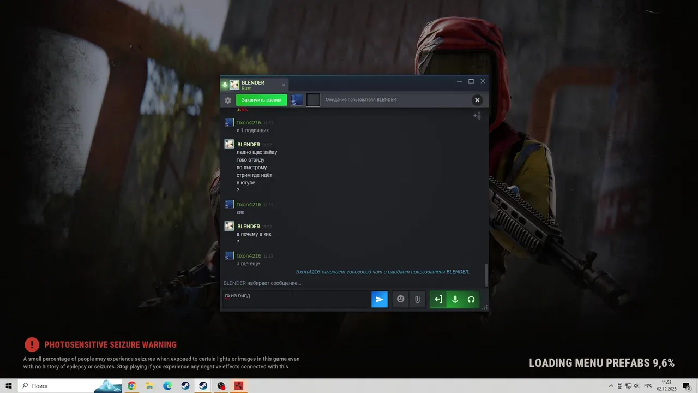Click username BLENDER above 'а почему в кик'
The image size is (698, 393).
click(249, 227)
